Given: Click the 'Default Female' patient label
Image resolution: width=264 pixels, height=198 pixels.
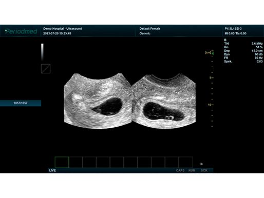Looking at the screenshot, I should pyautogui.click(x=150, y=29).
